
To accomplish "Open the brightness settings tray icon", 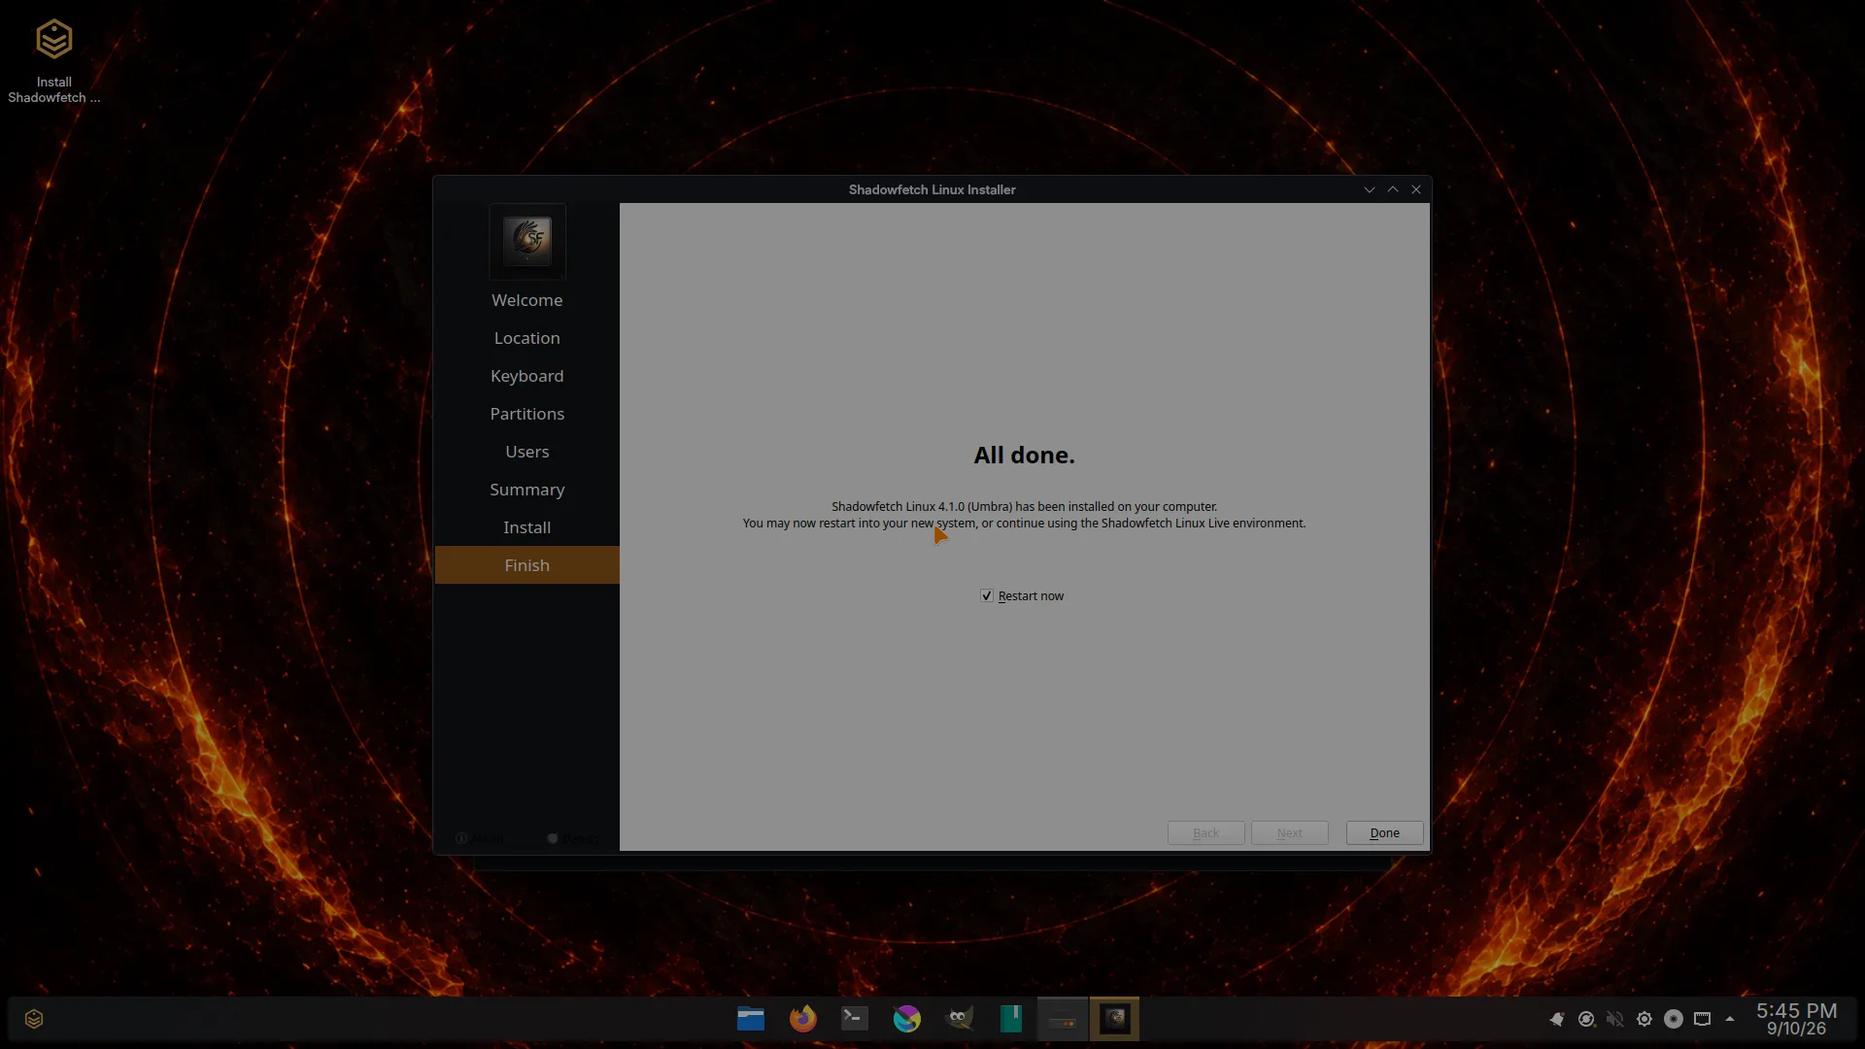I will (x=1645, y=1019).
